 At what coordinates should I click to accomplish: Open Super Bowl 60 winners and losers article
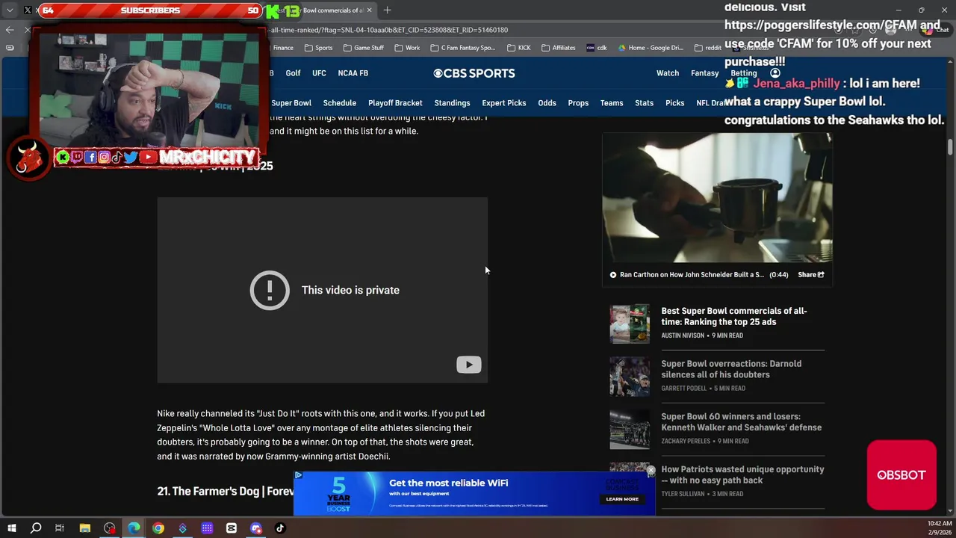point(741,422)
